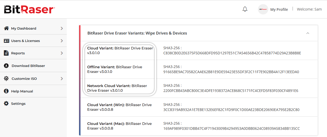Open the Help Manual menu item

[22, 91]
